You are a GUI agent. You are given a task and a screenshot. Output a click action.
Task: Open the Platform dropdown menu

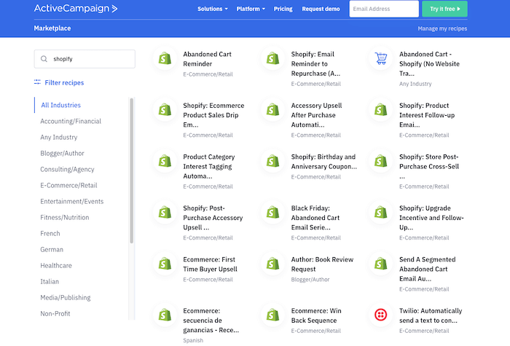pos(252,9)
